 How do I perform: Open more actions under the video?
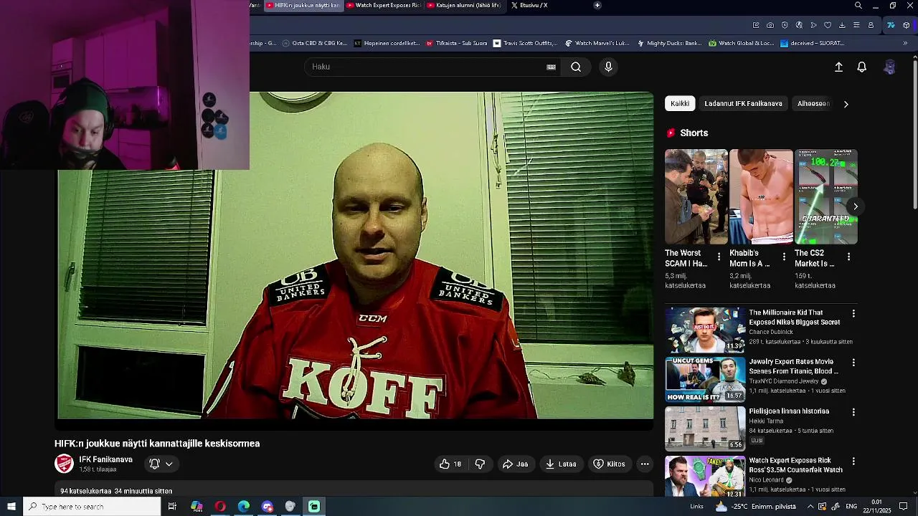click(x=645, y=464)
